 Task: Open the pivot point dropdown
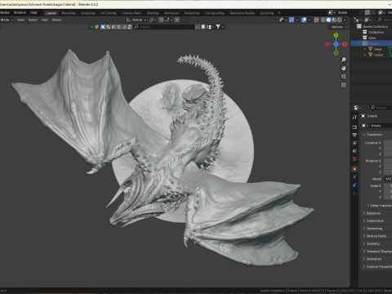pos(153,20)
